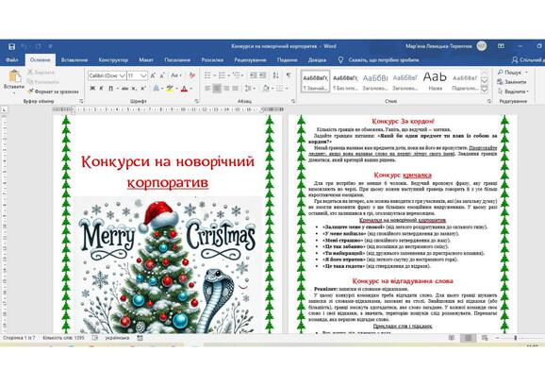Open the Файл tab
The image size is (545, 386).
[x=12, y=59]
